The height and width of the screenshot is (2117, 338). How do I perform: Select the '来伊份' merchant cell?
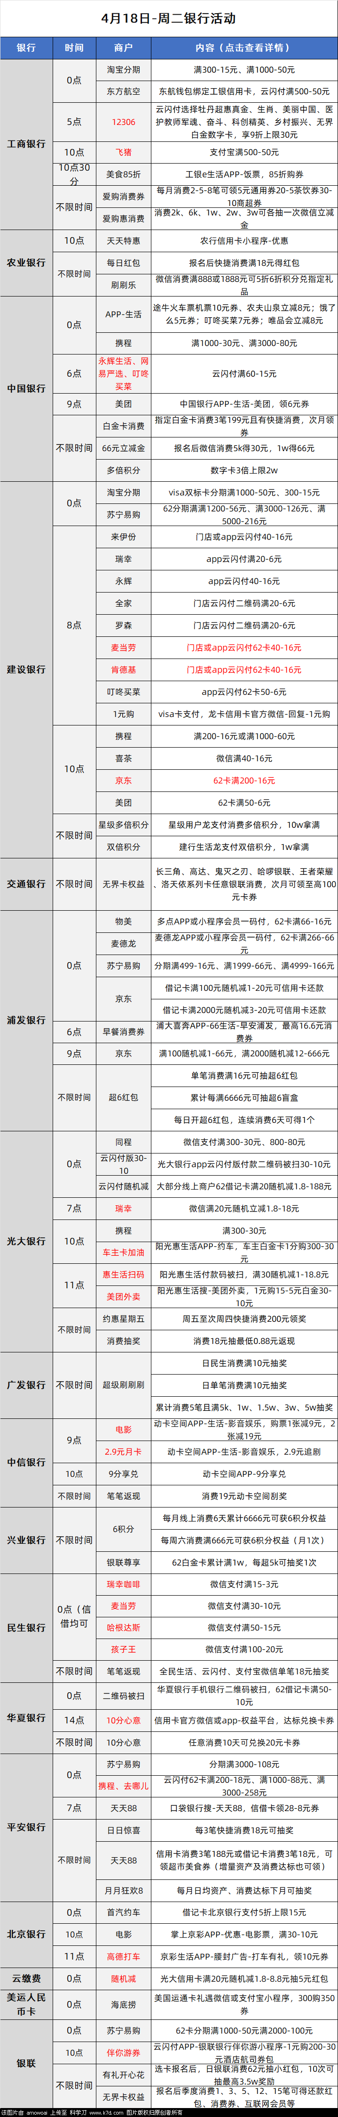click(x=123, y=536)
